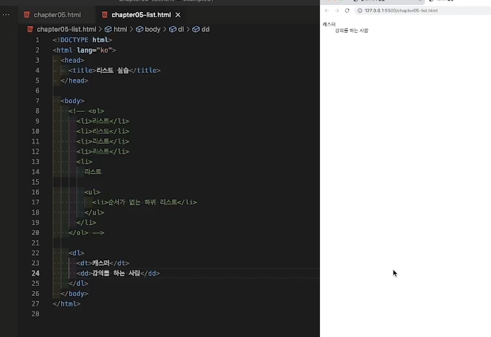491x337 pixels.
Task: Click HTML file icon on chapter05.html tab
Action: pyautogui.click(x=27, y=15)
